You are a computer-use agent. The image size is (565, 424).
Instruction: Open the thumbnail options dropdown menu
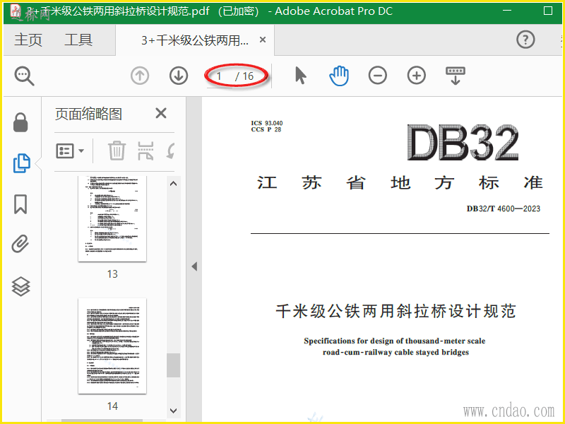pos(70,151)
